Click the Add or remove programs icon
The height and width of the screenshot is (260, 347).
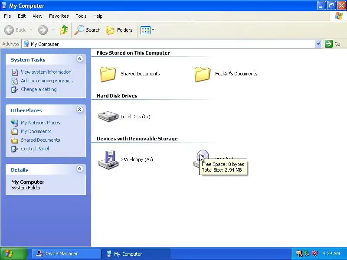tap(15, 81)
